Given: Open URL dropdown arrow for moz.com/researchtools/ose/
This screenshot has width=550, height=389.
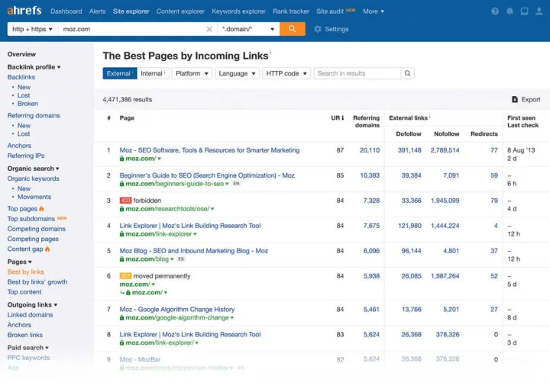Looking at the screenshot, I should coord(212,209).
